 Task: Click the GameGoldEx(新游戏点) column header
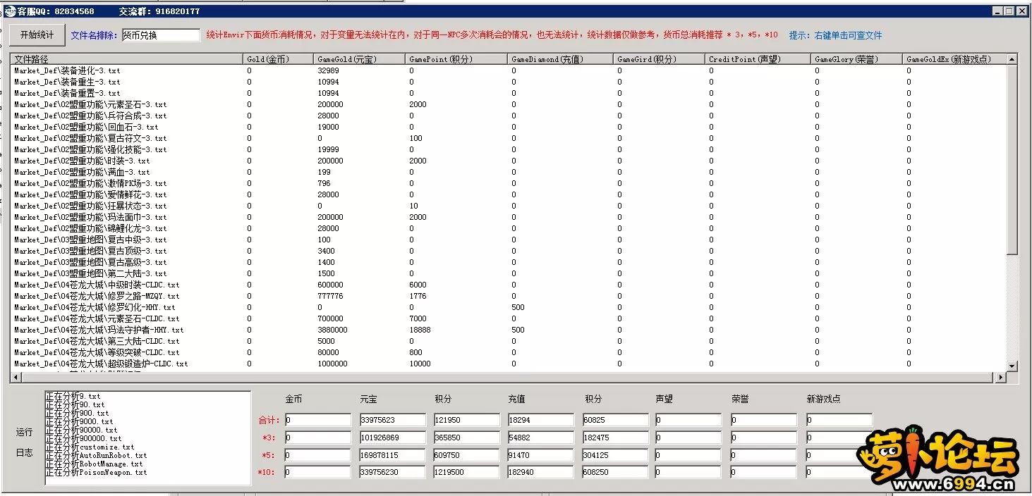click(x=954, y=60)
